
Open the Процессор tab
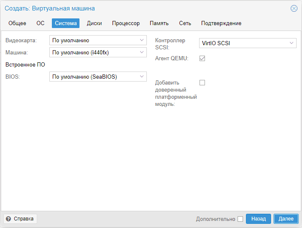126,23
